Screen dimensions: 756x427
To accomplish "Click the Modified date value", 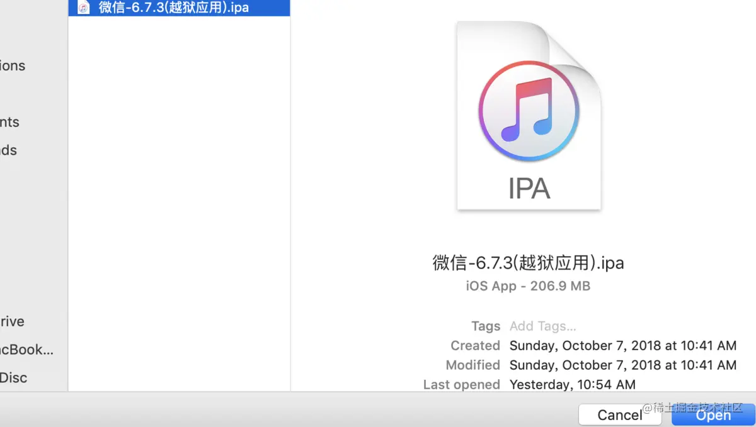I will click(x=623, y=365).
